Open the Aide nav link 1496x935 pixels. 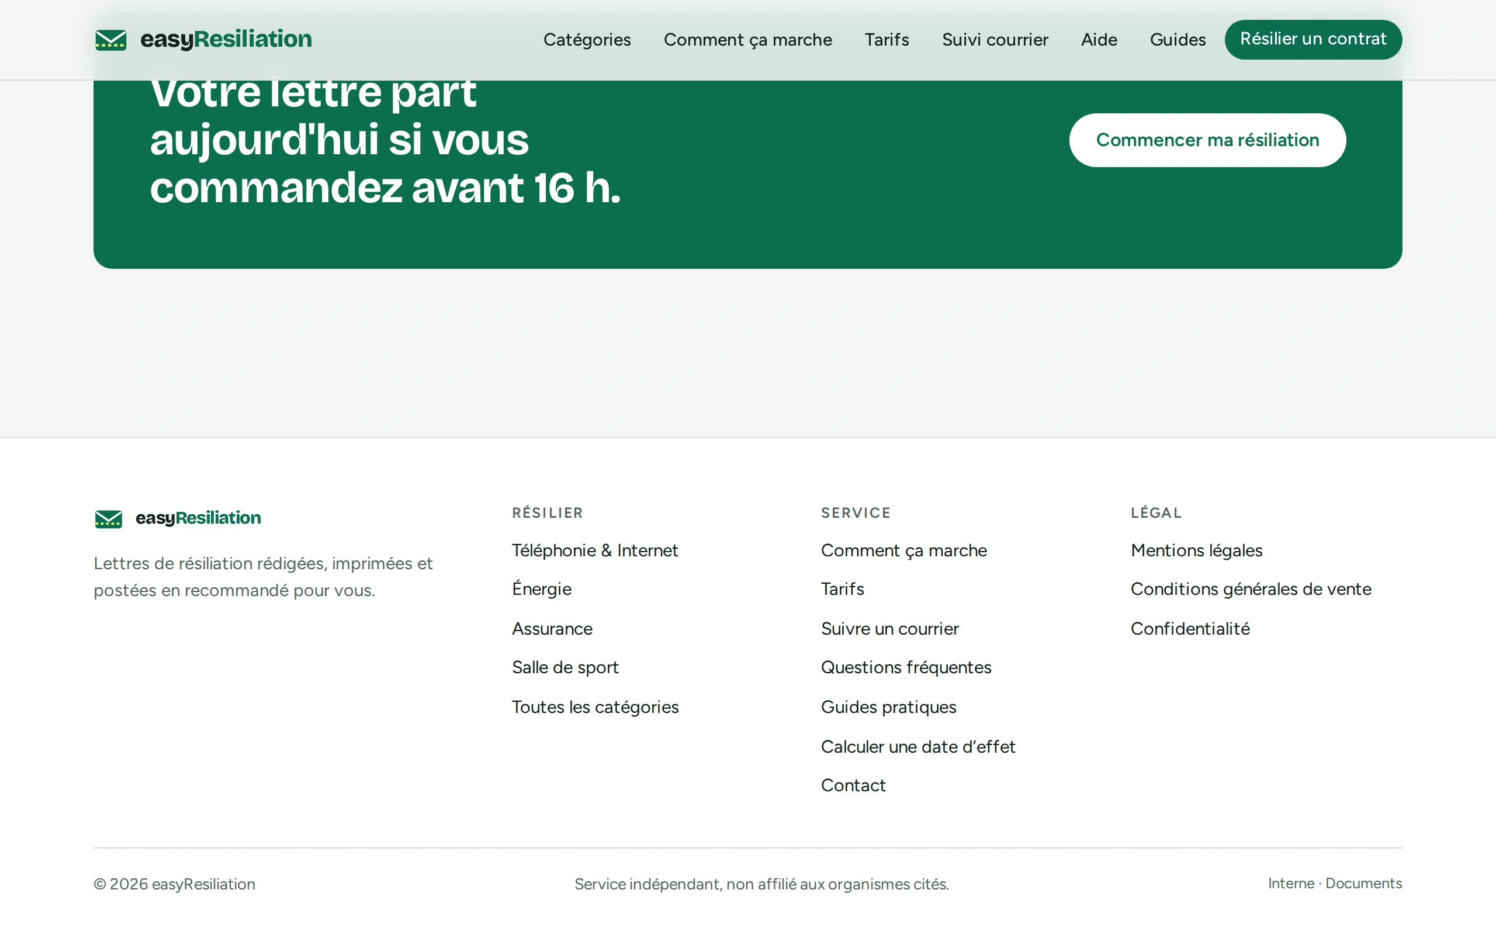click(x=1099, y=40)
